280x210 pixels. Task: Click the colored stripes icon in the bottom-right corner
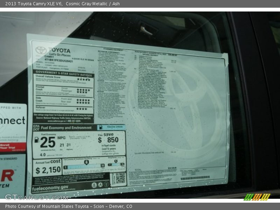[x=257, y=197]
